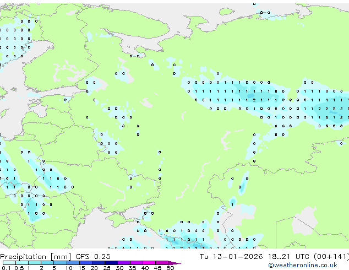Click the '30' legend scale label

[119, 268]
